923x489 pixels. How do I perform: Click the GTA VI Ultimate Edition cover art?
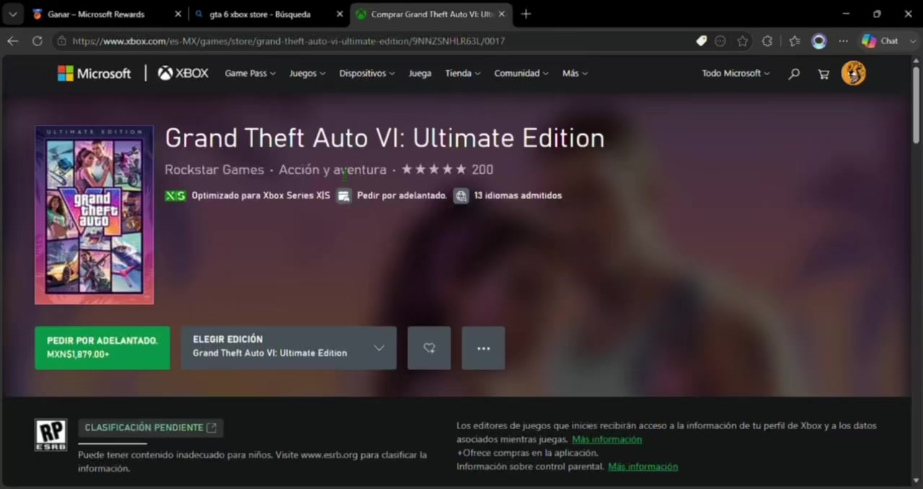point(94,215)
